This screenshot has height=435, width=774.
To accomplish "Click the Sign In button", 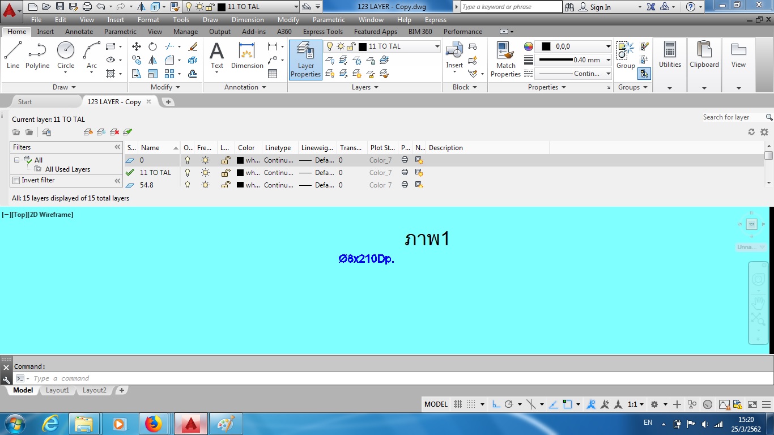I will click(595, 7).
